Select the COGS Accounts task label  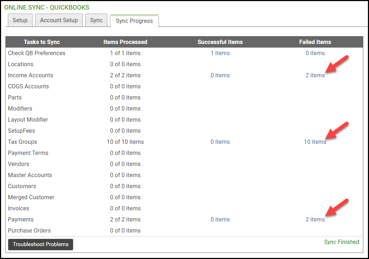[28, 86]
